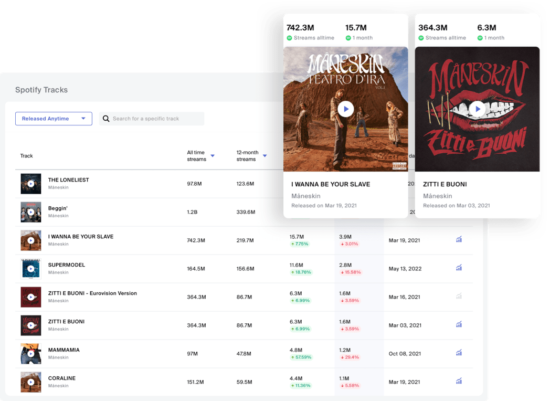Open the analytics chart for CORALINE
The height and width of the screenshot is (401, 550).
tap(459, 381)
